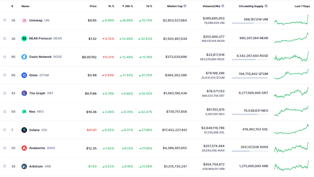Click the Qtum coin logo
314x177 pixels.
coord(24,75)
